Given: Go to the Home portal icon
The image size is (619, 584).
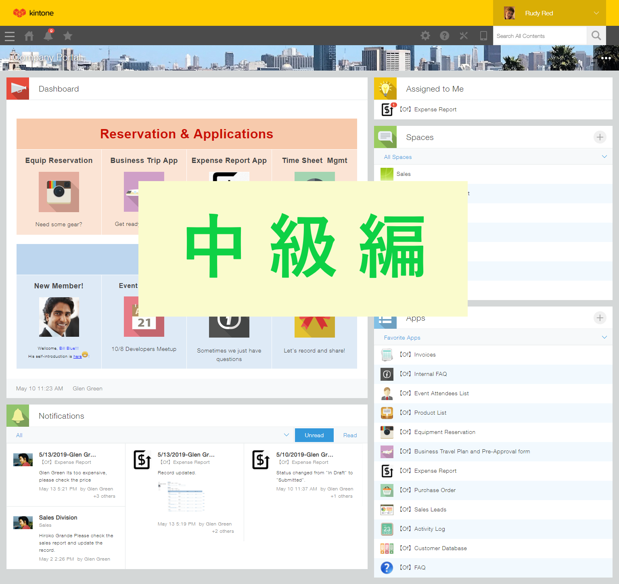Looking at the screenshot, I should pos(29,36).
